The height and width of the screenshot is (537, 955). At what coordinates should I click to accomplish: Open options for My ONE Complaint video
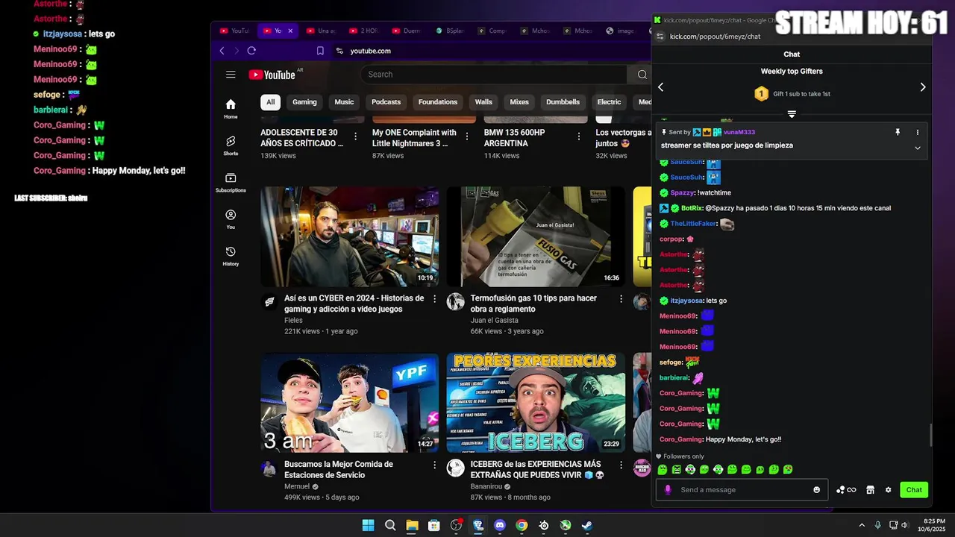(467, 136)
